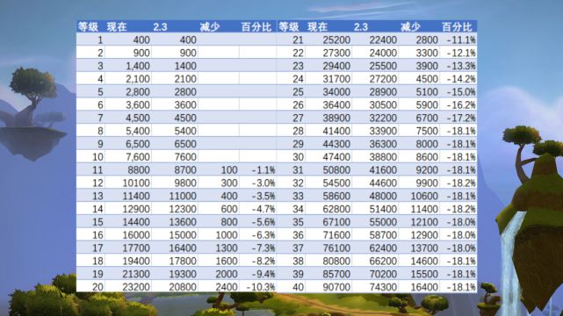
Task: Select the -3.0% percentage cell
Action: tap(263, 183)
